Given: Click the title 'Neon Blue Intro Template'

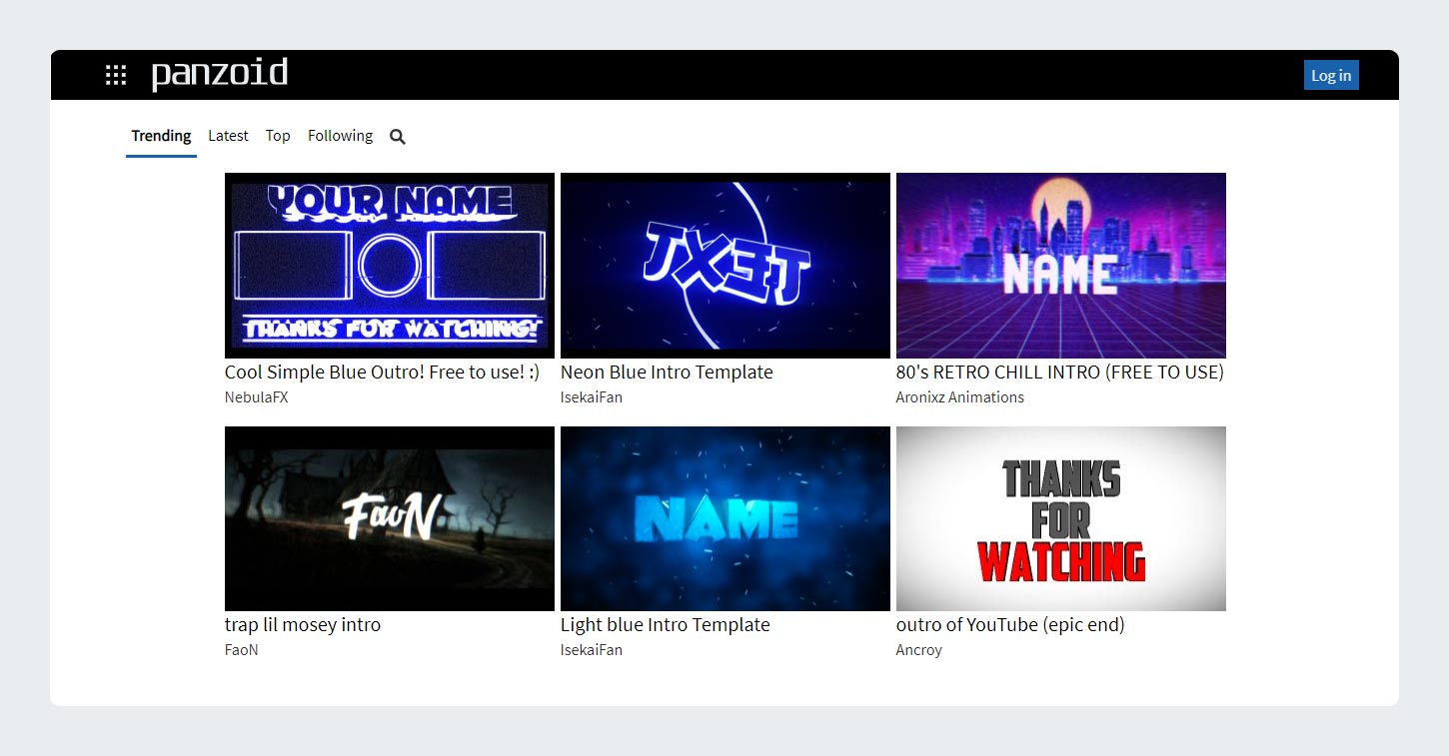Looking at the screenshot, I should (x=667, y=373).
